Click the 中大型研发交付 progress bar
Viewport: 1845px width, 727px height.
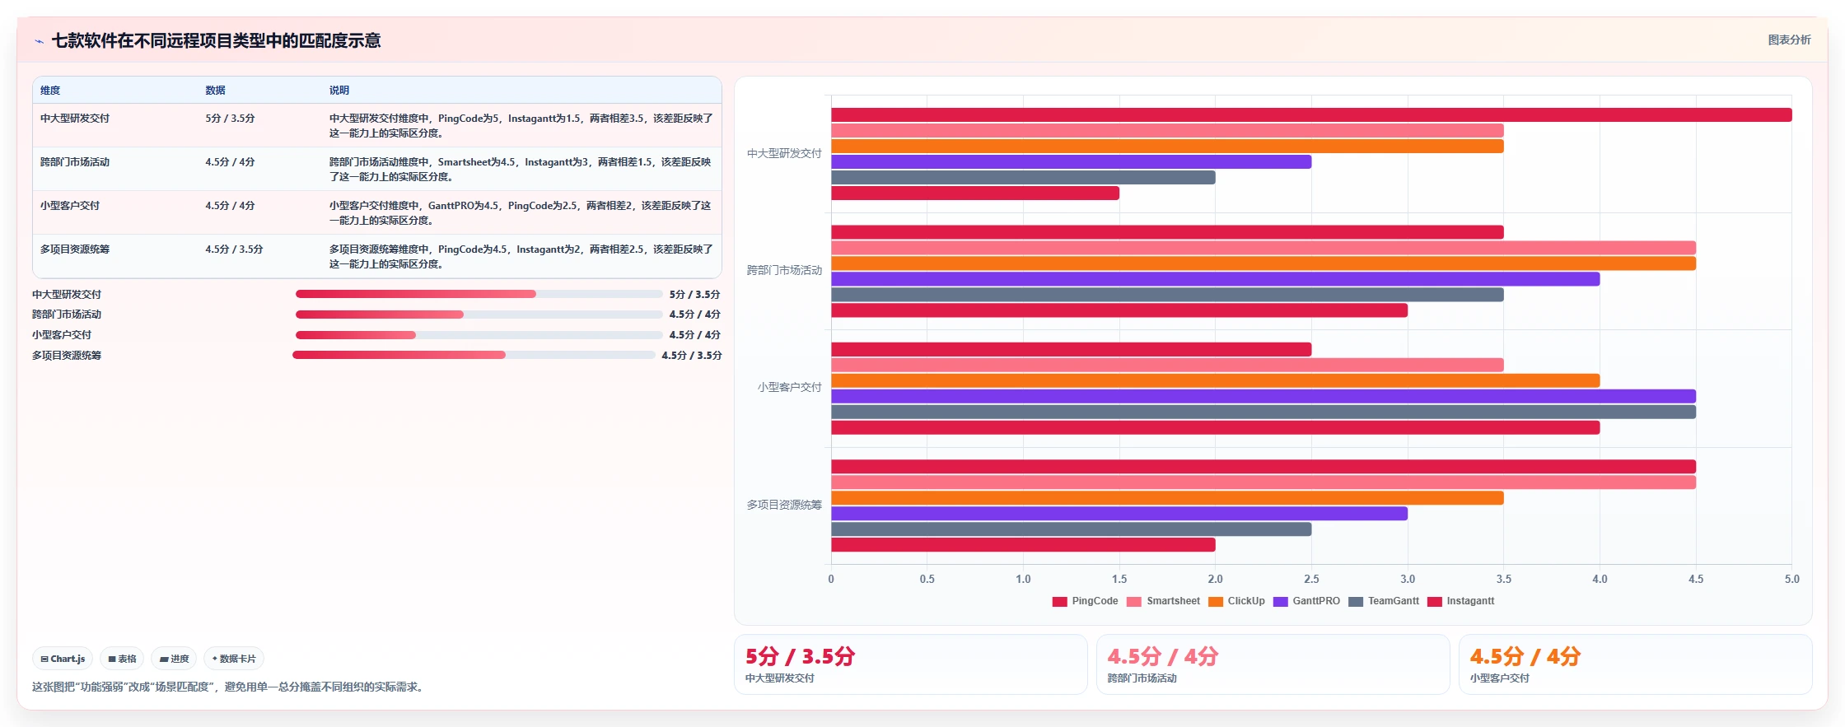(479, 294)
